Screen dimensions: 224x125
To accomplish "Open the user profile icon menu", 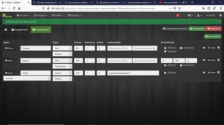I will coord(199,16).
